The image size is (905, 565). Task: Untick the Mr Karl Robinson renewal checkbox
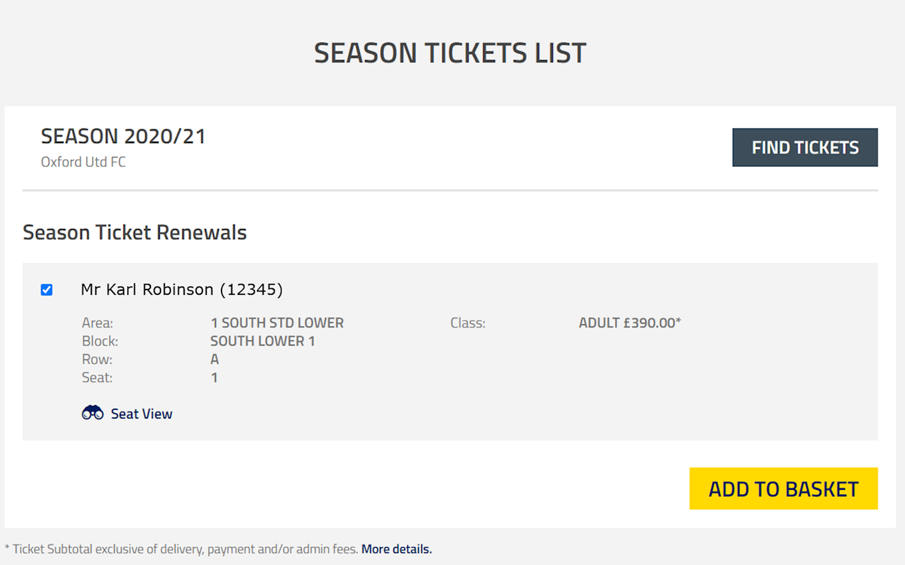(47, 289)
